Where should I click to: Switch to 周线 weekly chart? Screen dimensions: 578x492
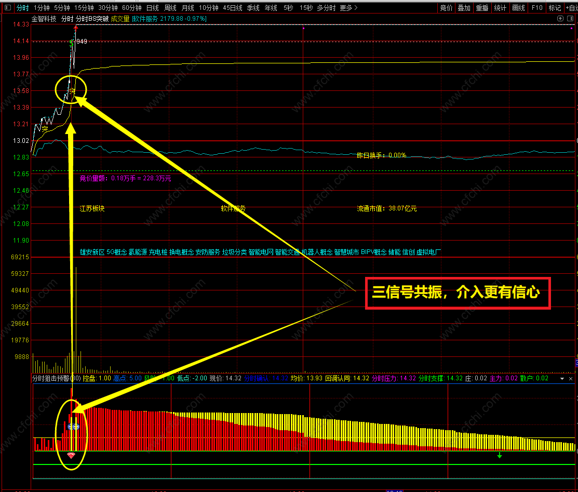coord(170,8)
